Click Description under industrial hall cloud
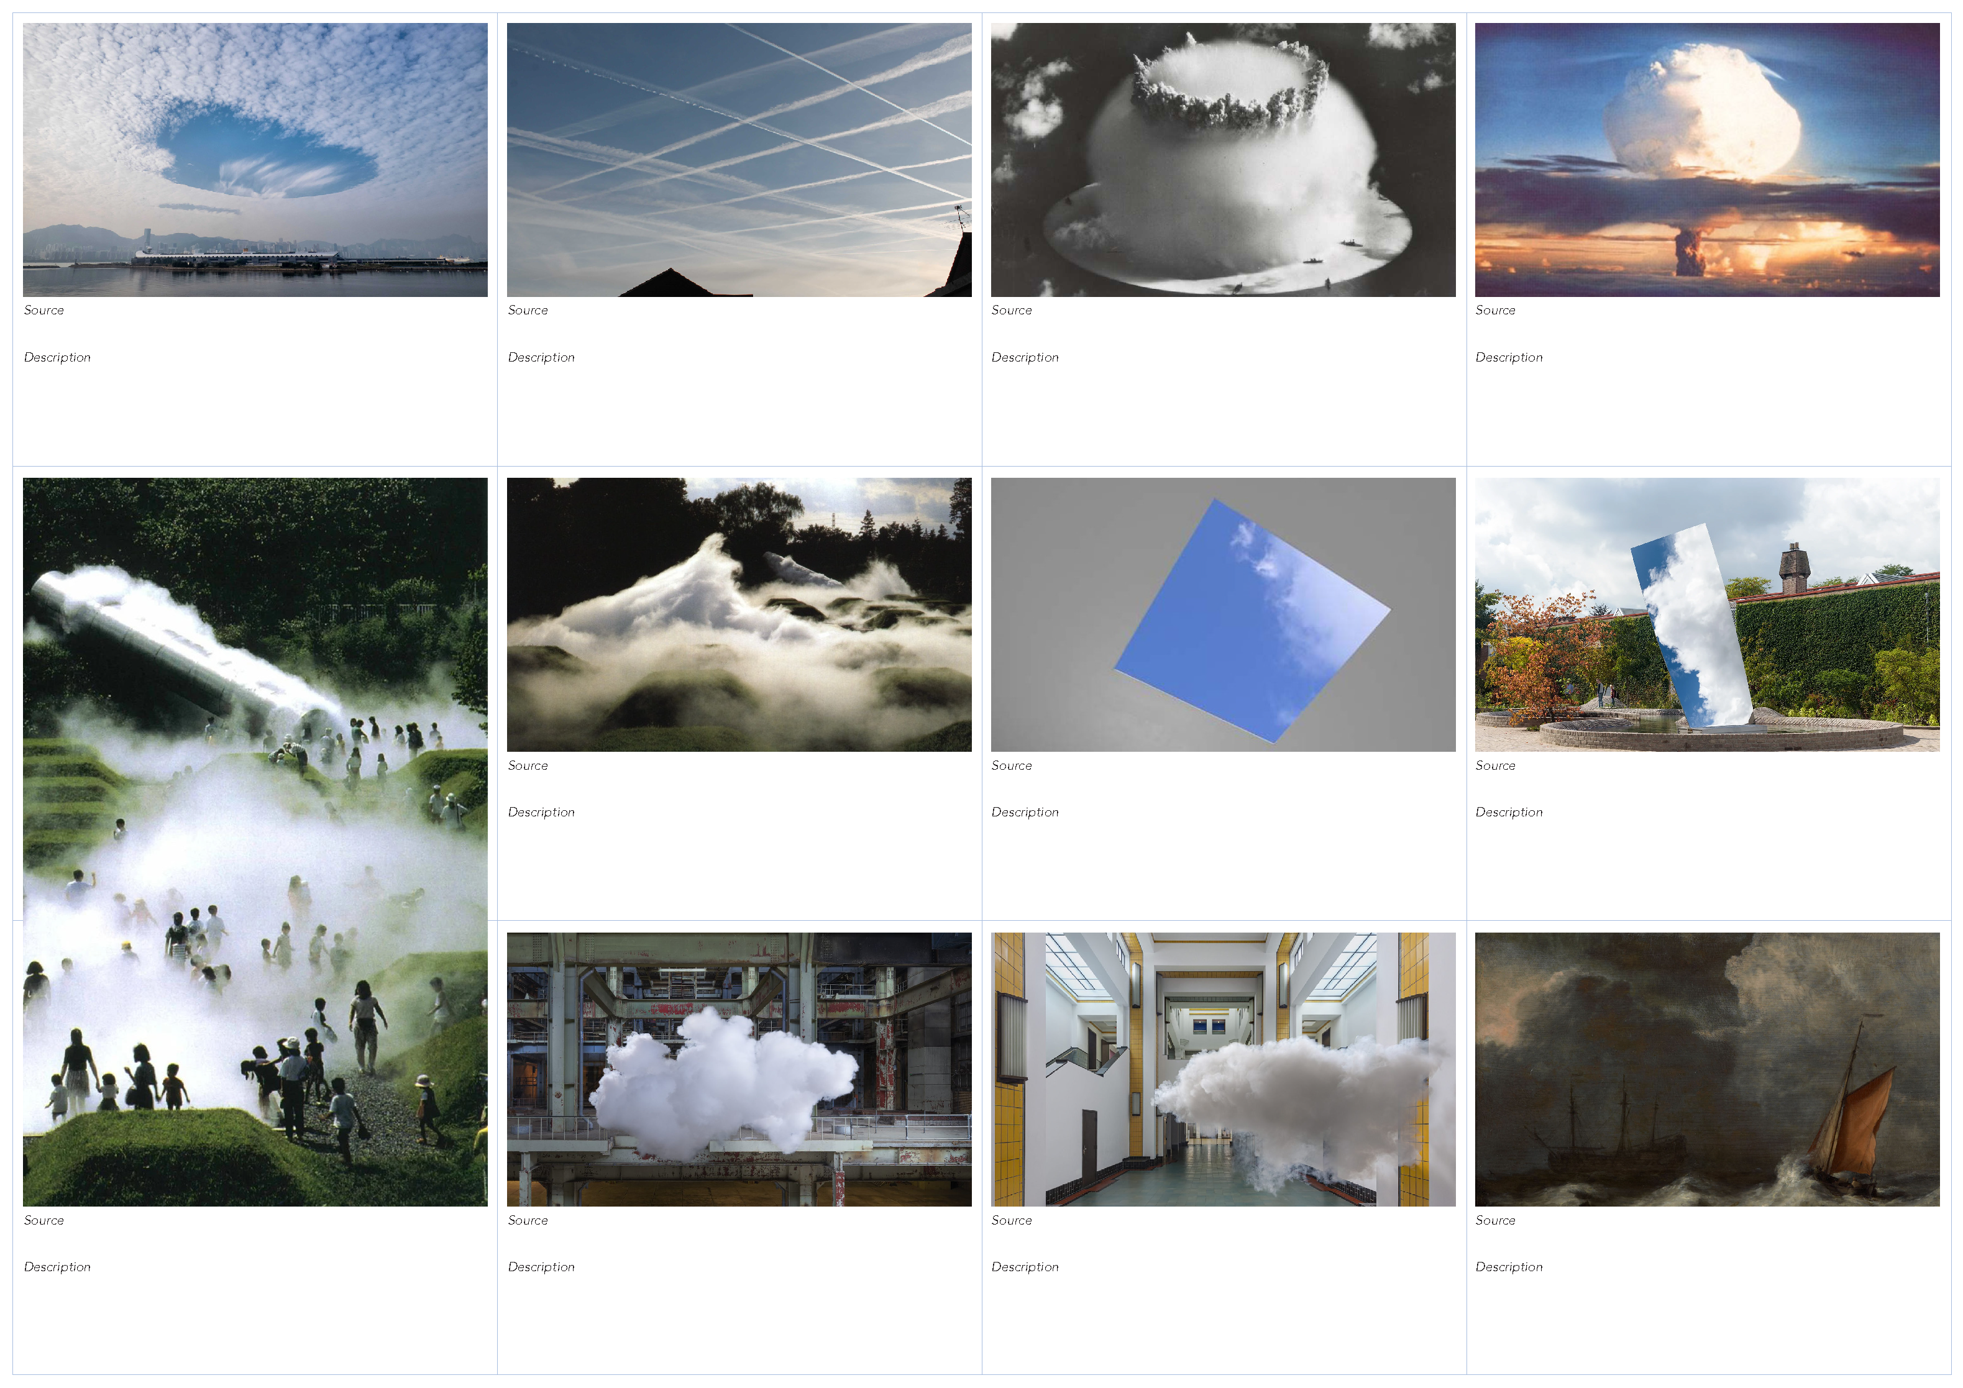 tap(541, 1267)
